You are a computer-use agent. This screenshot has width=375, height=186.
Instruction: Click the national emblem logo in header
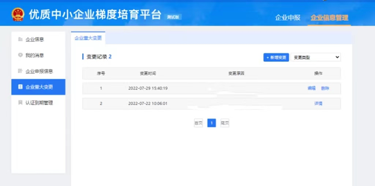click(17, 15)
